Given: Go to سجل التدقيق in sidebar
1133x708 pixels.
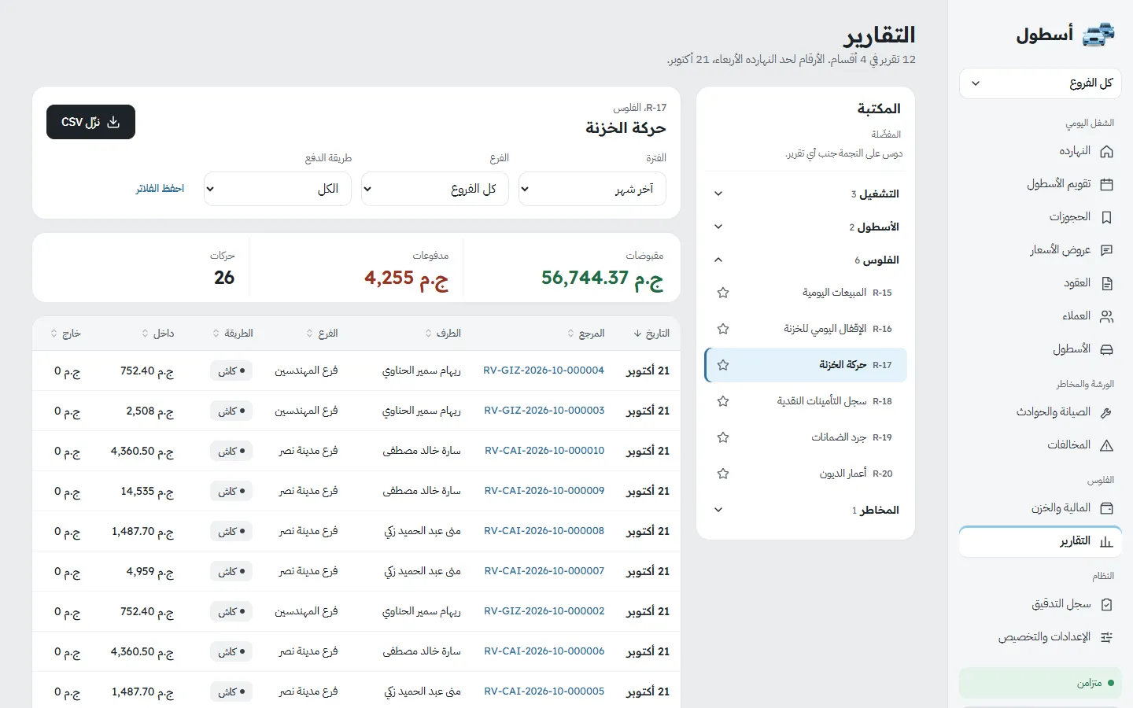Looking at the screenshot, I should pyautogui.click(x=1040, y=604).
